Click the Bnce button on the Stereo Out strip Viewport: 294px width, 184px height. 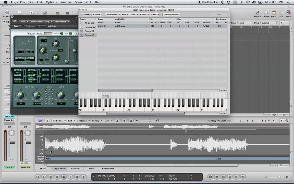click(28, 163)
